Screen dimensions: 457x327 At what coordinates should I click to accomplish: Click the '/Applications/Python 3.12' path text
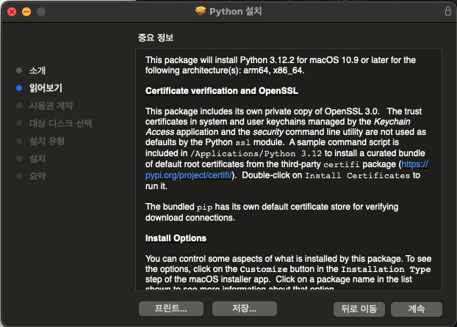click(x=256, y=154)
